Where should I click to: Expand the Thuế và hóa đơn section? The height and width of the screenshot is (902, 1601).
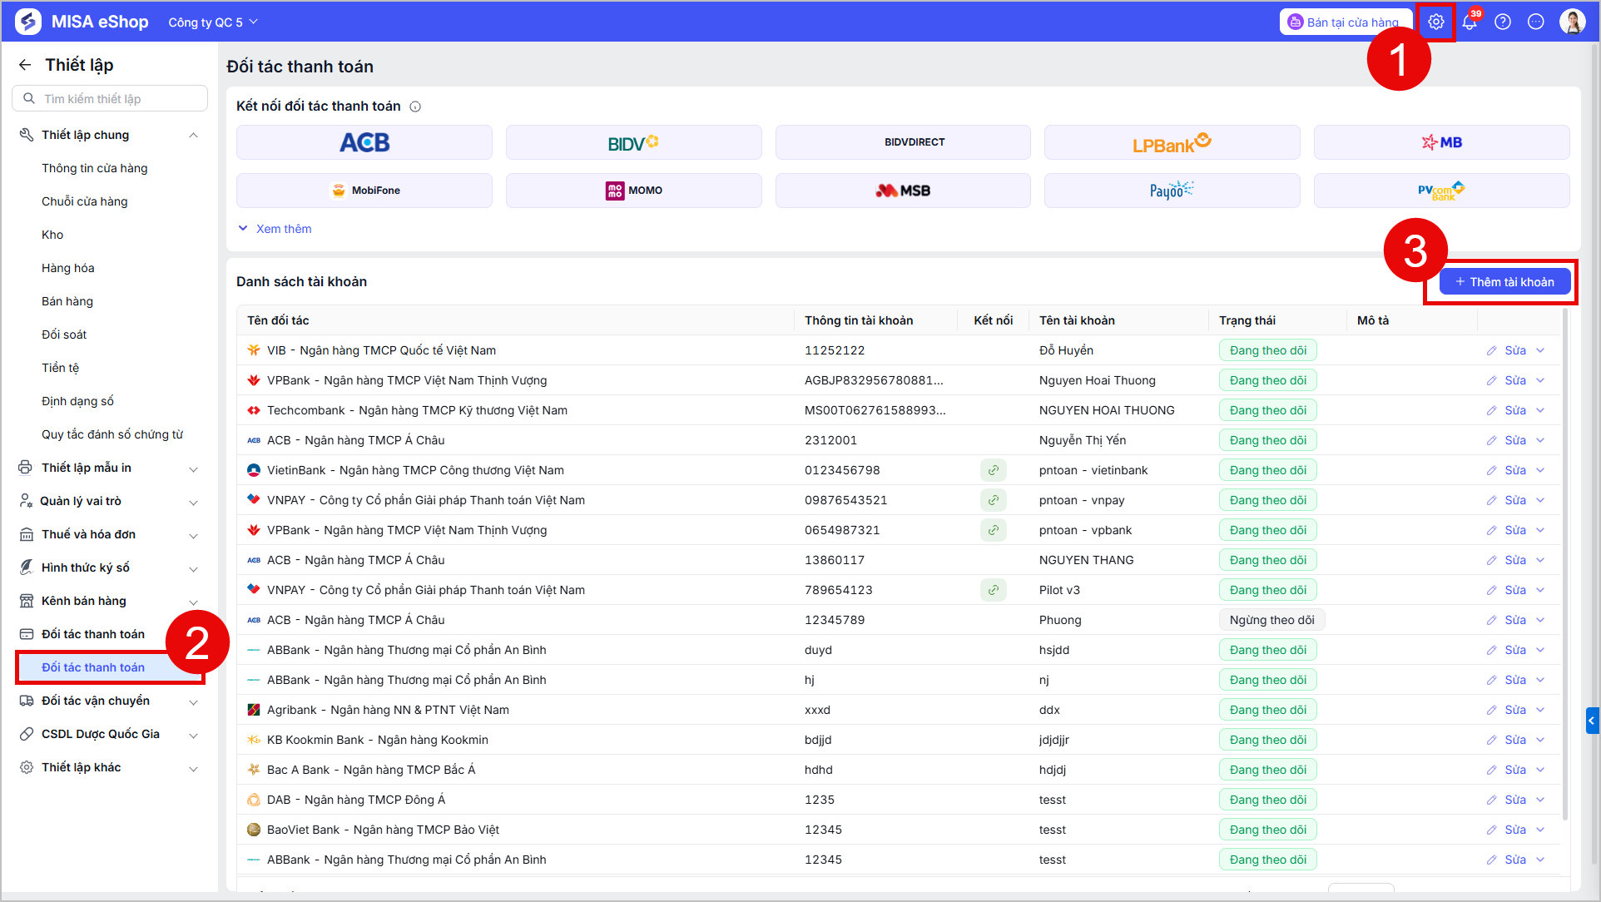(193, 535)
